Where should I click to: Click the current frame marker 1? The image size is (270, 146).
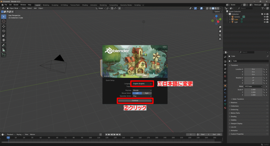8,138
